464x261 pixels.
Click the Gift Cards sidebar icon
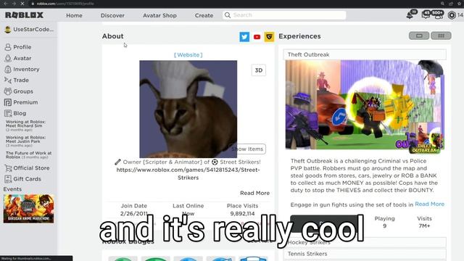8,179
